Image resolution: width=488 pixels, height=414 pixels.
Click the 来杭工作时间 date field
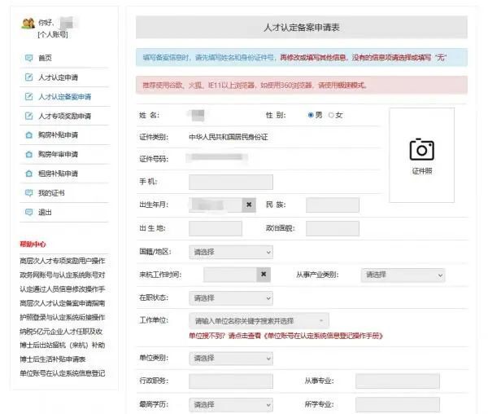tap(230, 275)
